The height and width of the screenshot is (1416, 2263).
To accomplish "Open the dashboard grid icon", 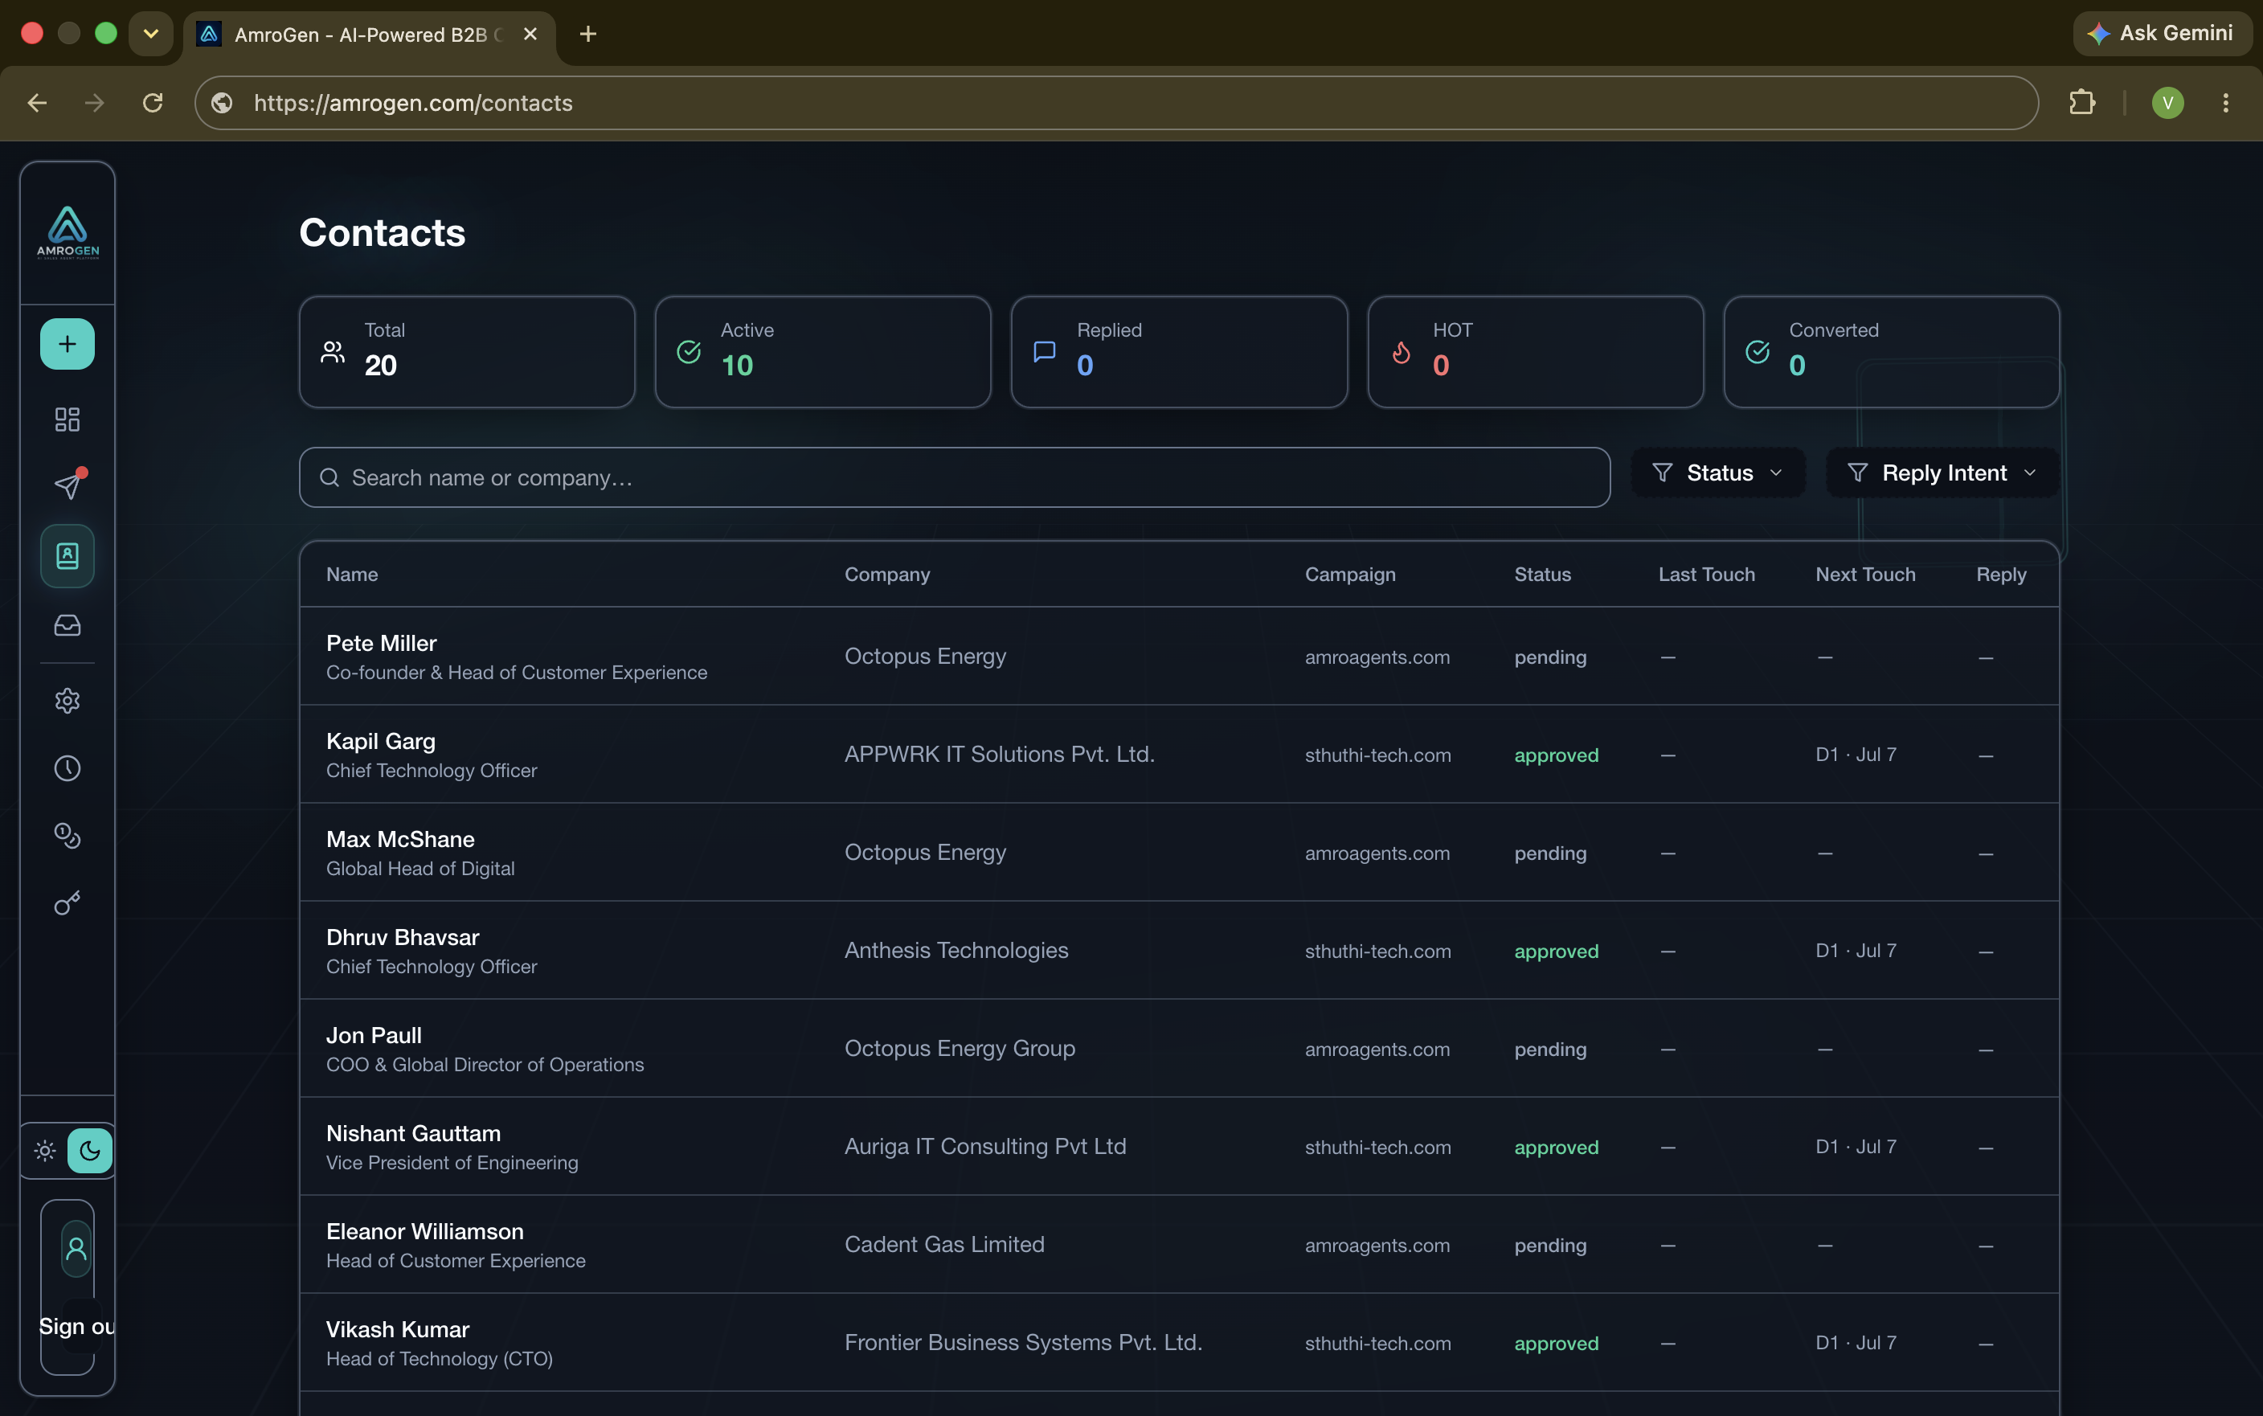I will point(68,419).
